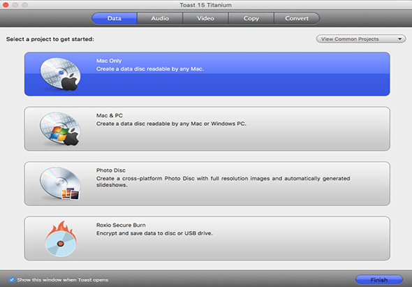This screenshot has height=287, width=412.
Task: Go to the Convert tab
Action: 297,18
